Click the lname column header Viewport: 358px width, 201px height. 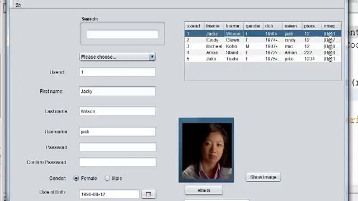[x=234, y=26]
